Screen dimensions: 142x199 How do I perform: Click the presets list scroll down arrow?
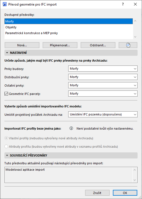pyautogui.click(x=135, y=37)
